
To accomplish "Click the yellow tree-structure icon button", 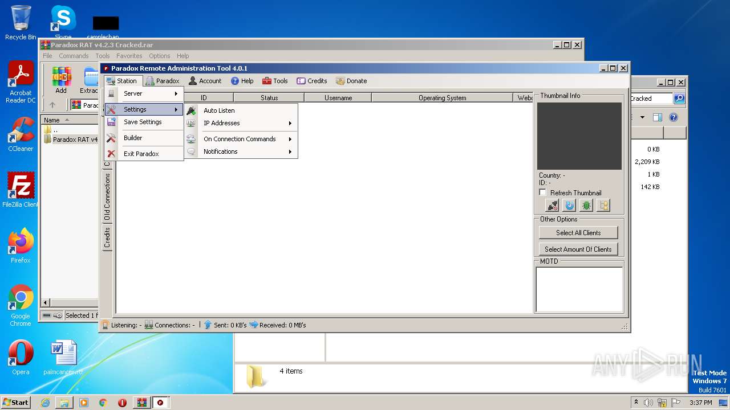I will coord(603,206).
